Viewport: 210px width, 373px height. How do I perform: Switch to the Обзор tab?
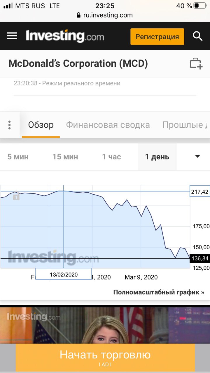point(41,125)
